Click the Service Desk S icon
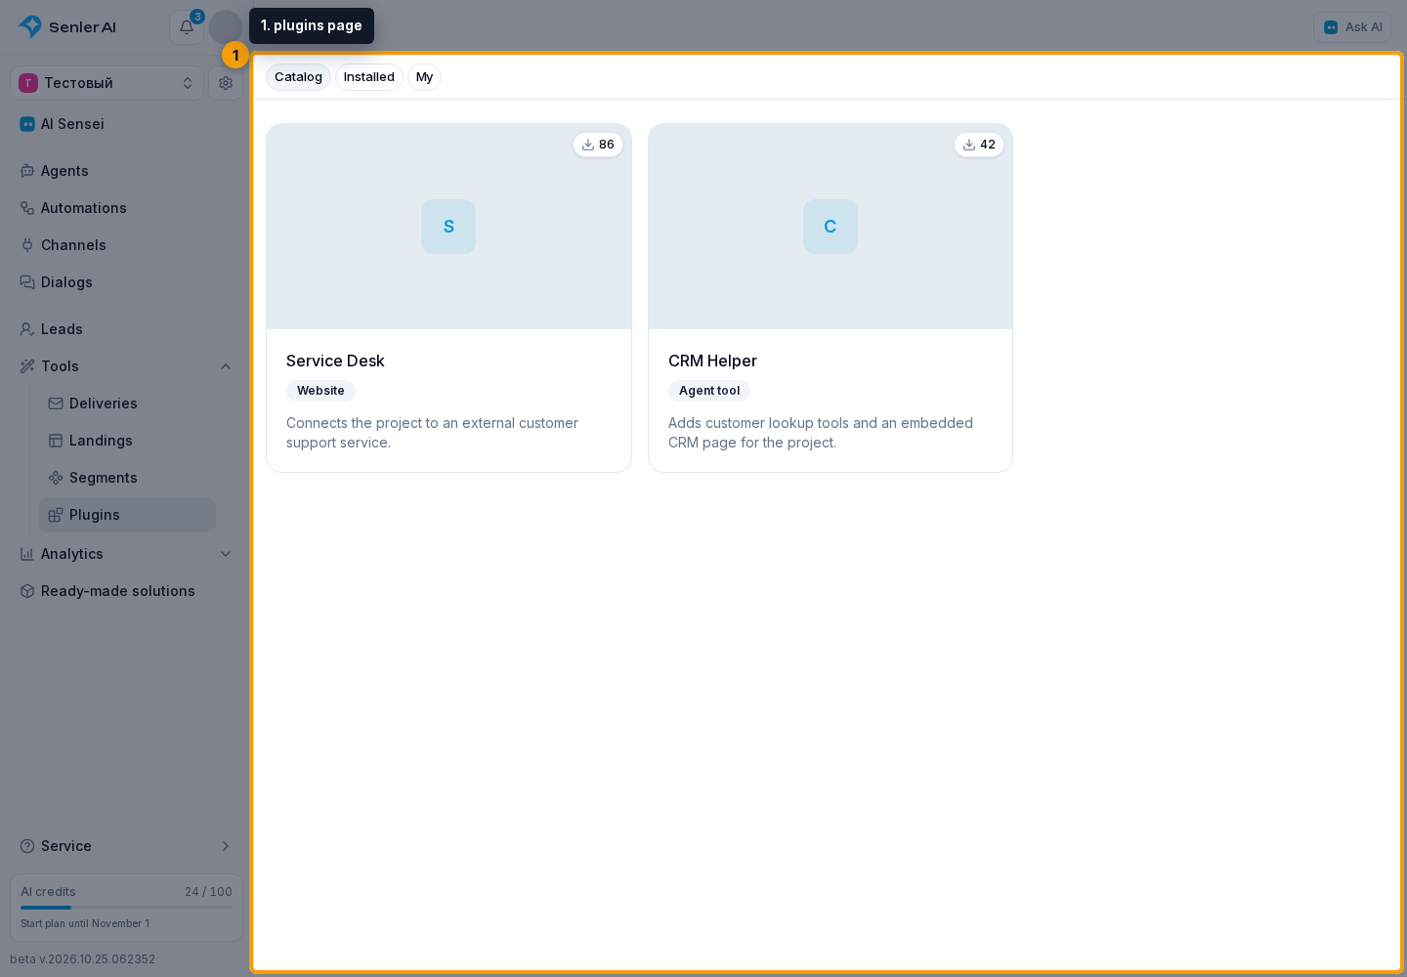Viewport: 1407px width, 977px height. [x=448, y=227]
